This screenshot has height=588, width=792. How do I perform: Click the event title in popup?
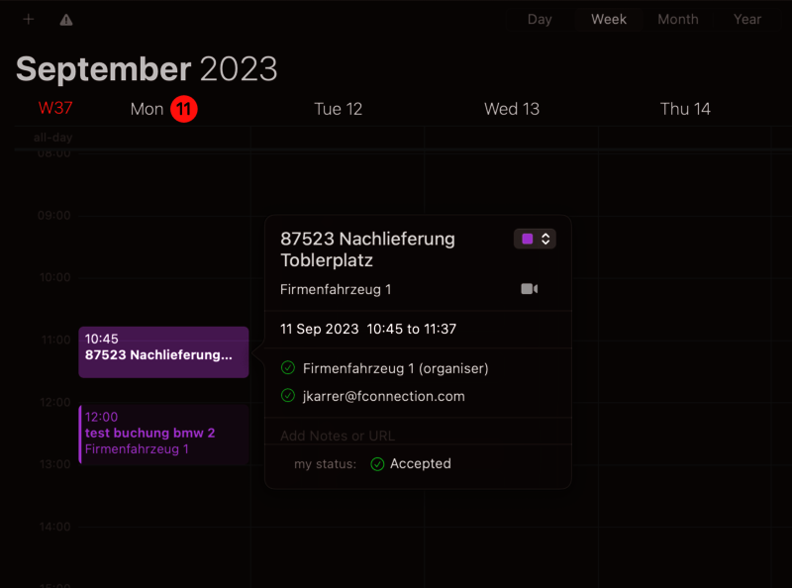tap(367, 249)
